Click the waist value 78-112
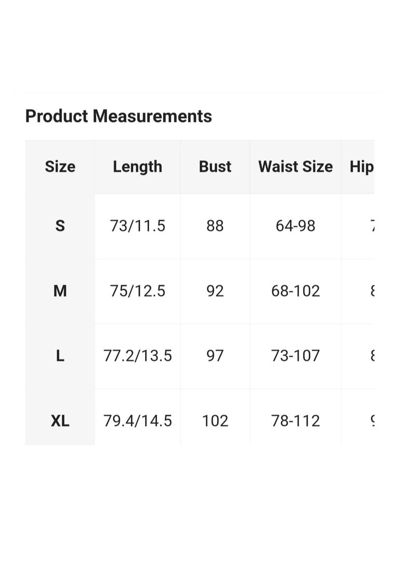 (x=295, y=421)
